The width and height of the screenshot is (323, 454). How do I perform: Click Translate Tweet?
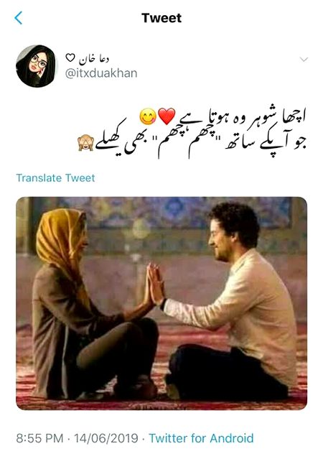pyautogui.click(x=55, y=177)
